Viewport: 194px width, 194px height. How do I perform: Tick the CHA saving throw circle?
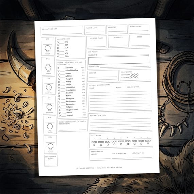click(58, 56)
